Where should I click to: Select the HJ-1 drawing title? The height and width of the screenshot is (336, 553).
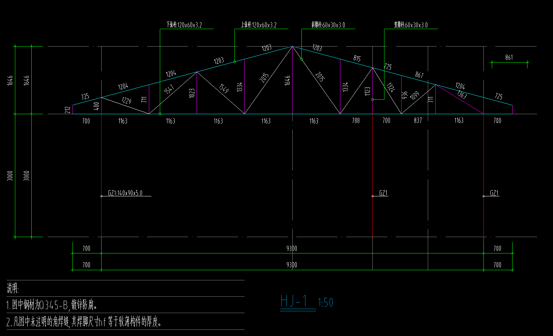tap(294, 301)
